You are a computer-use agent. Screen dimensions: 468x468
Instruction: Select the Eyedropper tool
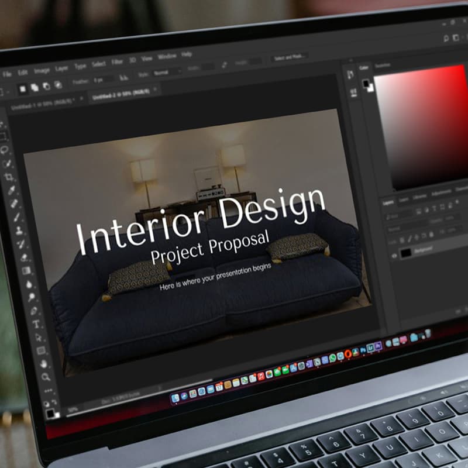12,190
